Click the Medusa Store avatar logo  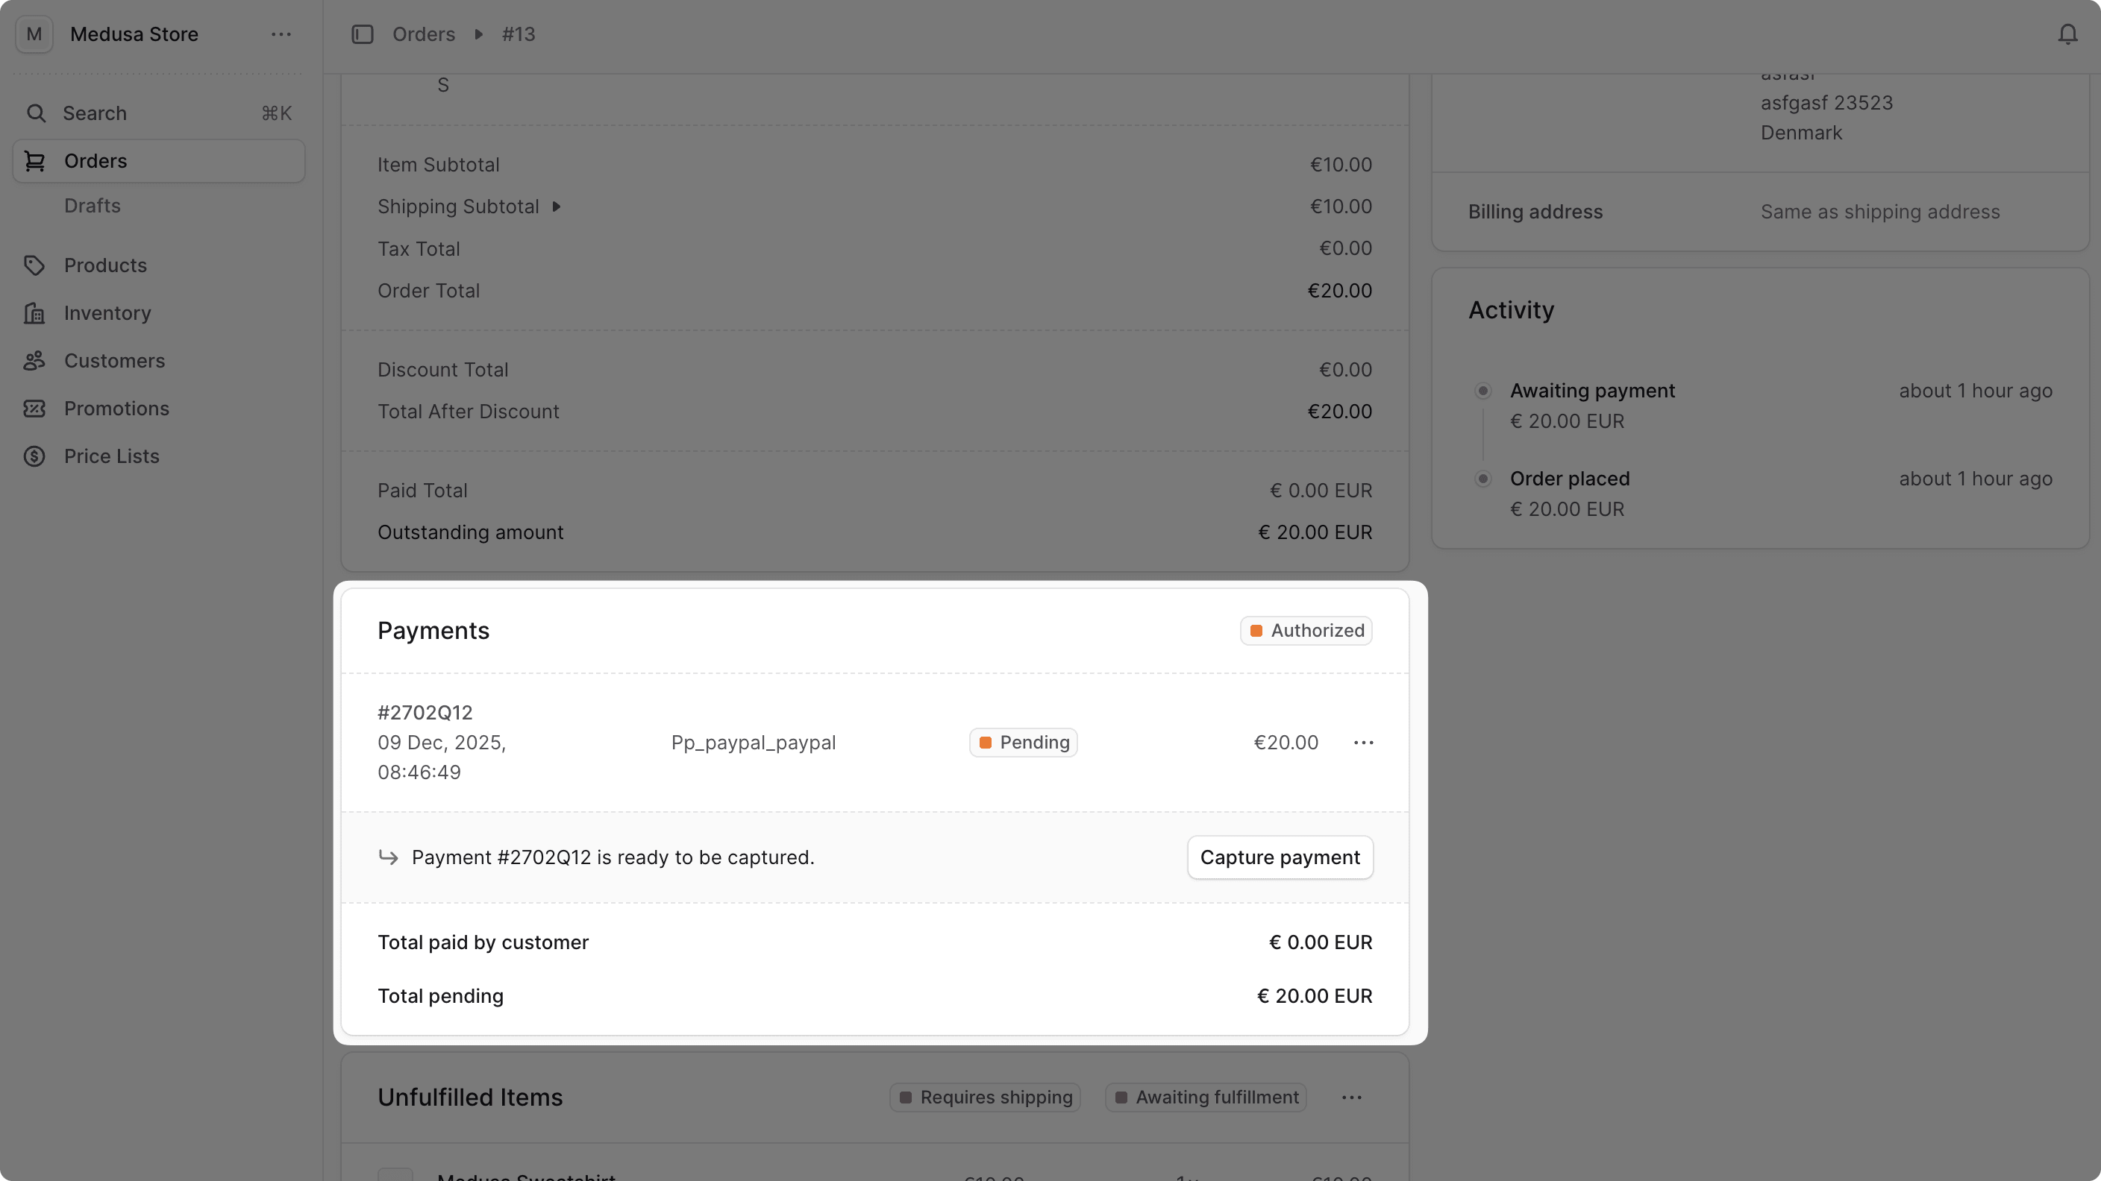point(34,34)
